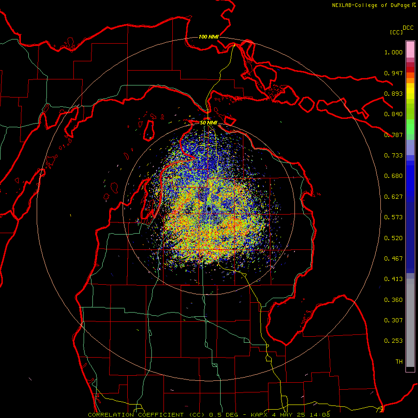Click the [CC] legend unit label

click(x=396, y=32)
